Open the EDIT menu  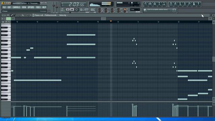[9, 7]
